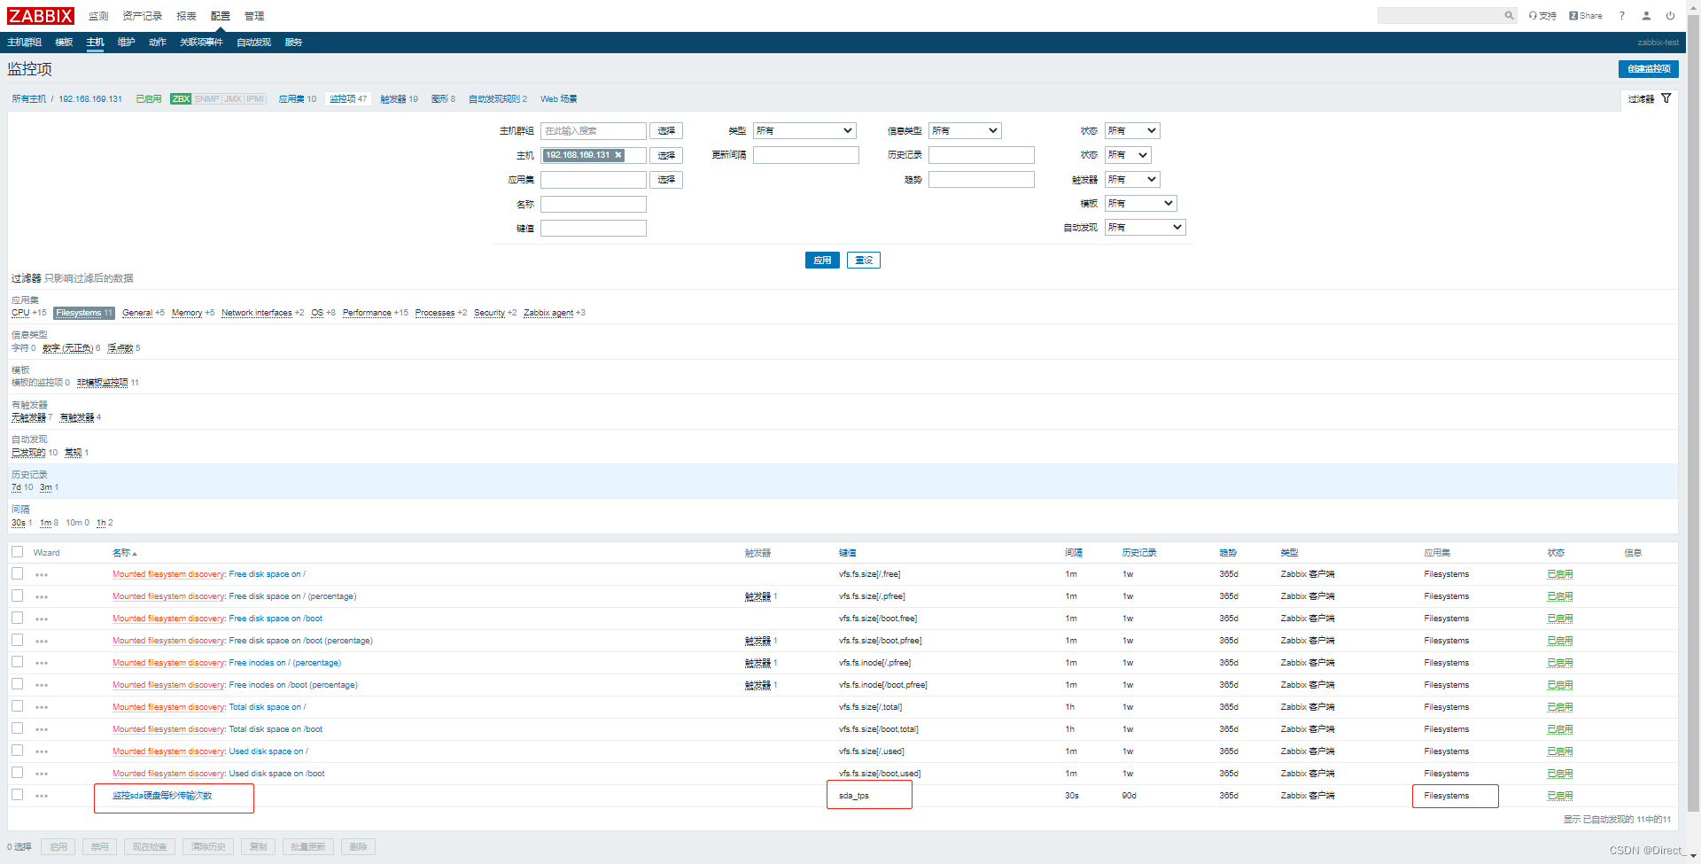The width and height of the screenshot is (1701, 864).
Task: Open the auto discovery (自动发现) filter dropdown
Action: 1146,228
